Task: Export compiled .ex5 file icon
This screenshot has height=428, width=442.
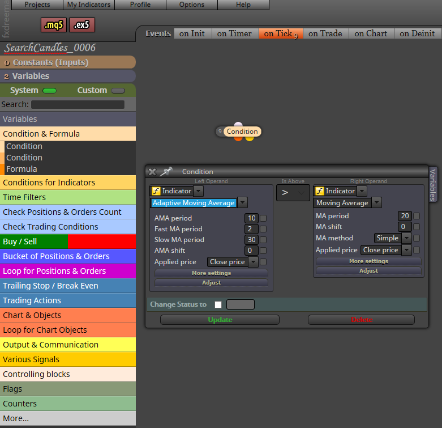Action: 81,25
